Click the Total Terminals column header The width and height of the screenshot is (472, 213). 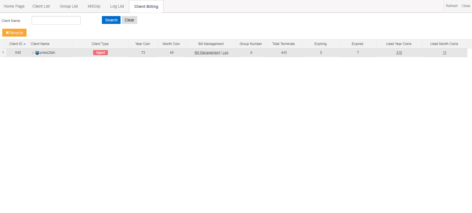pos(284,44)
